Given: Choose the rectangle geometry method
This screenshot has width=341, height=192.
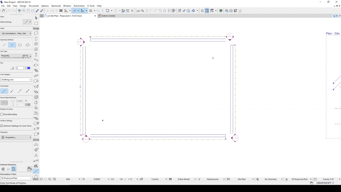Looking at the screenshot, I should 20,45.
